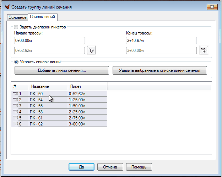
Task: Click pick-station icon next to start field
Action: point(92,50)
